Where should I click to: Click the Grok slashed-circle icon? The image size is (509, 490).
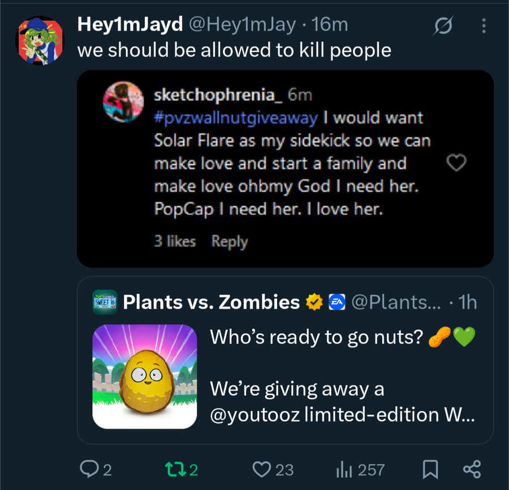[443, 26]
